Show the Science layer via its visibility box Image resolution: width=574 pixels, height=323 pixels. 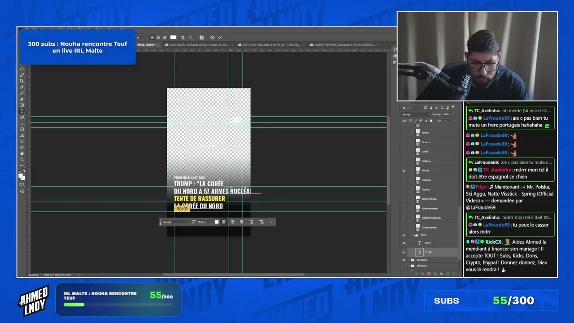[x=404, y=142]
